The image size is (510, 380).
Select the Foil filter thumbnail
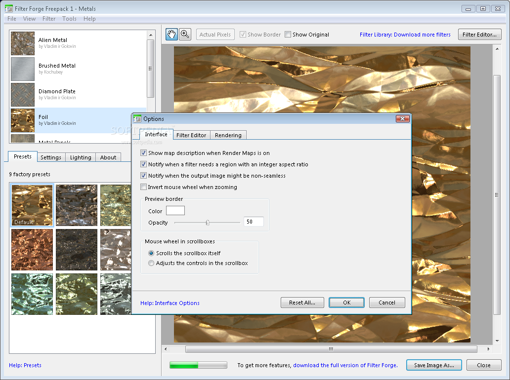23,120
